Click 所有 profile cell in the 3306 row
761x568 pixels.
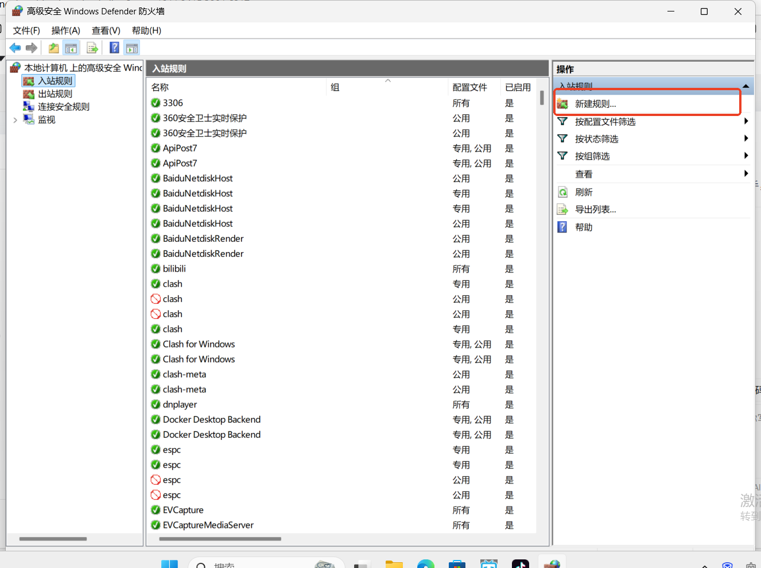coord(461,103)
